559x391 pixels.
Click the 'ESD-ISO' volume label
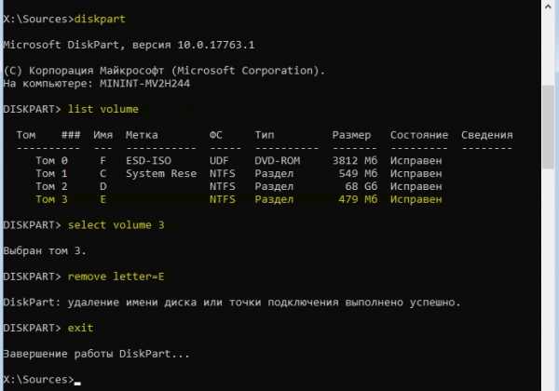click(x=148, y=161)
